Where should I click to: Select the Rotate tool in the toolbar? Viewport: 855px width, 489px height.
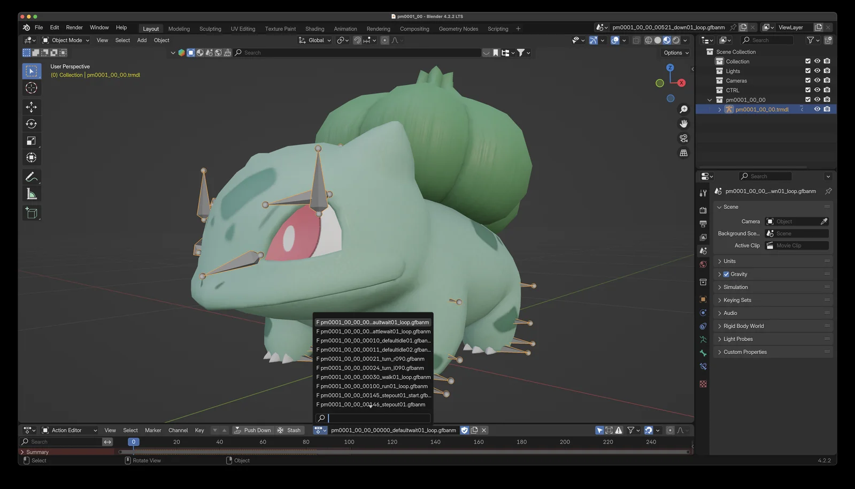click(x=31, y=124)
